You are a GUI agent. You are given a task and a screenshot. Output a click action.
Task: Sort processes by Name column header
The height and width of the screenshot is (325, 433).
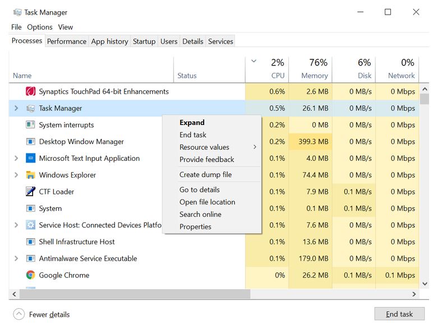[x=91, y=69]
